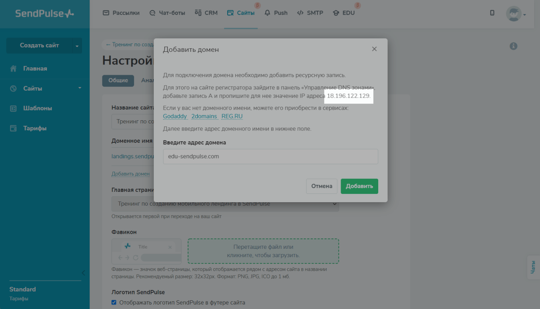Close the Add Domain dialog with X
540x309 pixels.
coord(374,49)
